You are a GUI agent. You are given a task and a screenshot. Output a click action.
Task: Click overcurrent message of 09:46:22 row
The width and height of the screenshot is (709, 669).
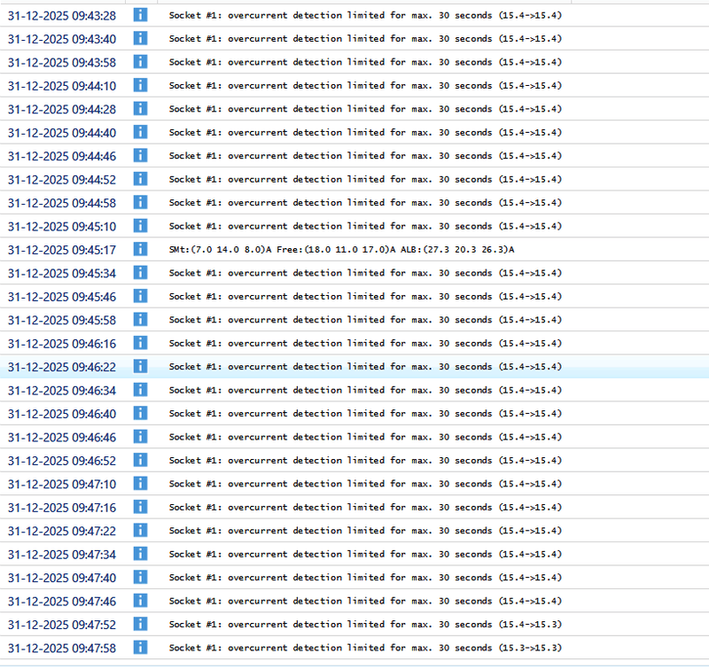[x=365, y=367]
